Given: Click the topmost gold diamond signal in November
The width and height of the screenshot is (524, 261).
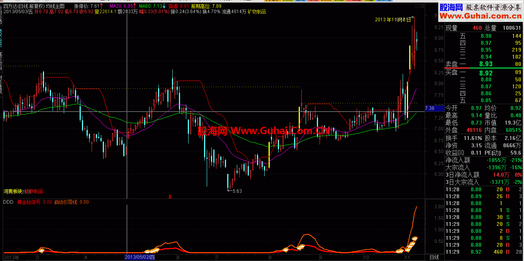Looking at the screenshot, I should pos(415,239).
